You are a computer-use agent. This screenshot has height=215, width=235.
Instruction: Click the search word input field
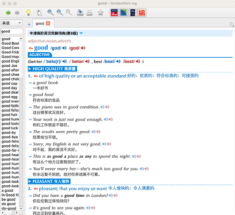12,31
